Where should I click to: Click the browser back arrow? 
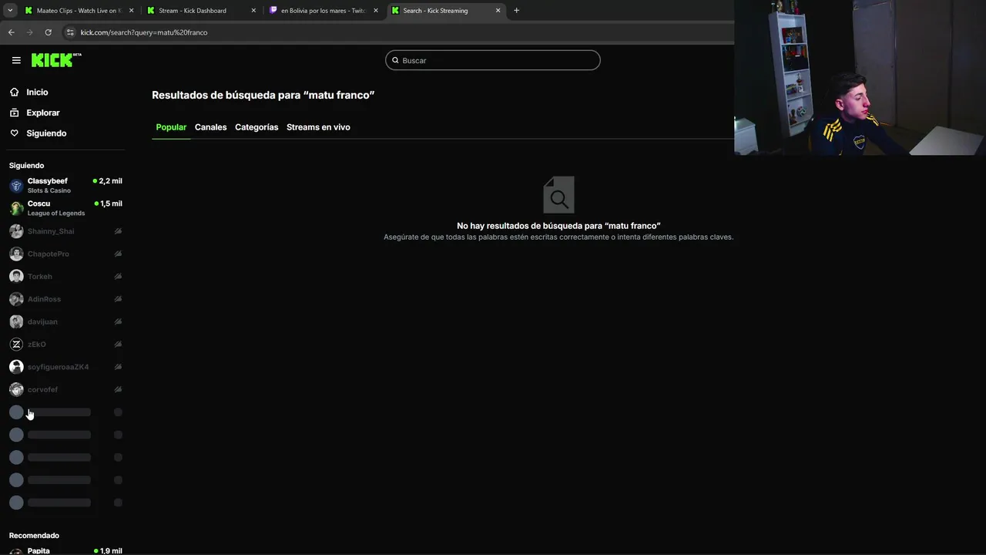(11, 32)
